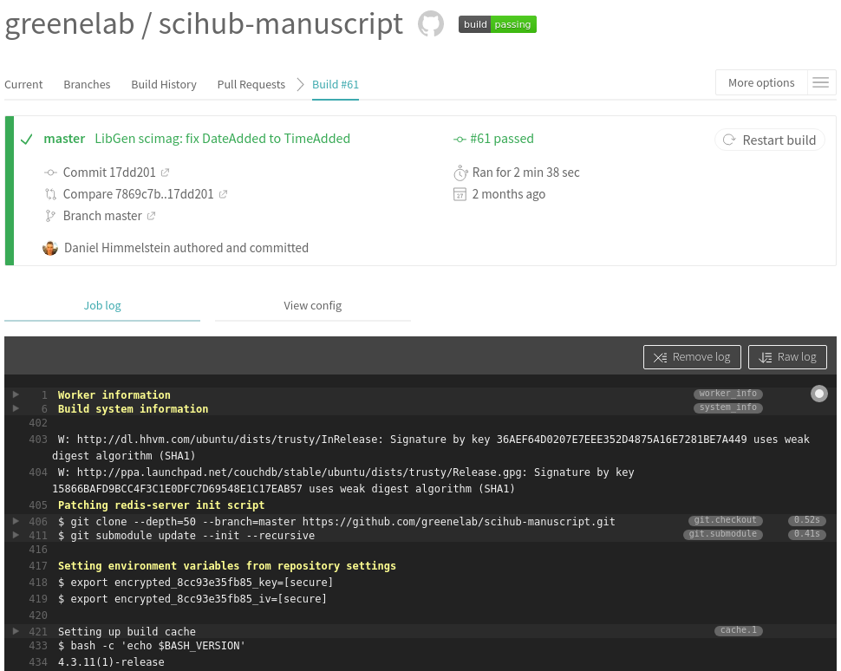Click the 0.41s duration label
The height and width of the screenshot is (671, 841).
(x=806, y=534)
